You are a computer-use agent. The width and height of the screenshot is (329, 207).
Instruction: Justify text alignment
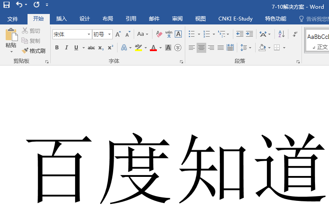pos(221,48)
